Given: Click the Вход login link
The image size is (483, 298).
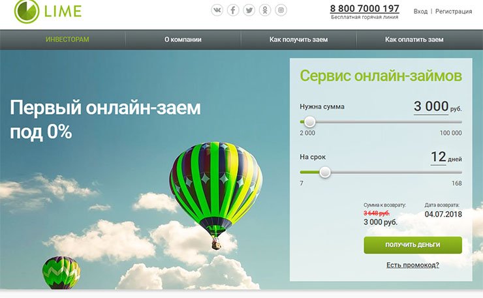Looking at the screenshot, I should point(420,12).
